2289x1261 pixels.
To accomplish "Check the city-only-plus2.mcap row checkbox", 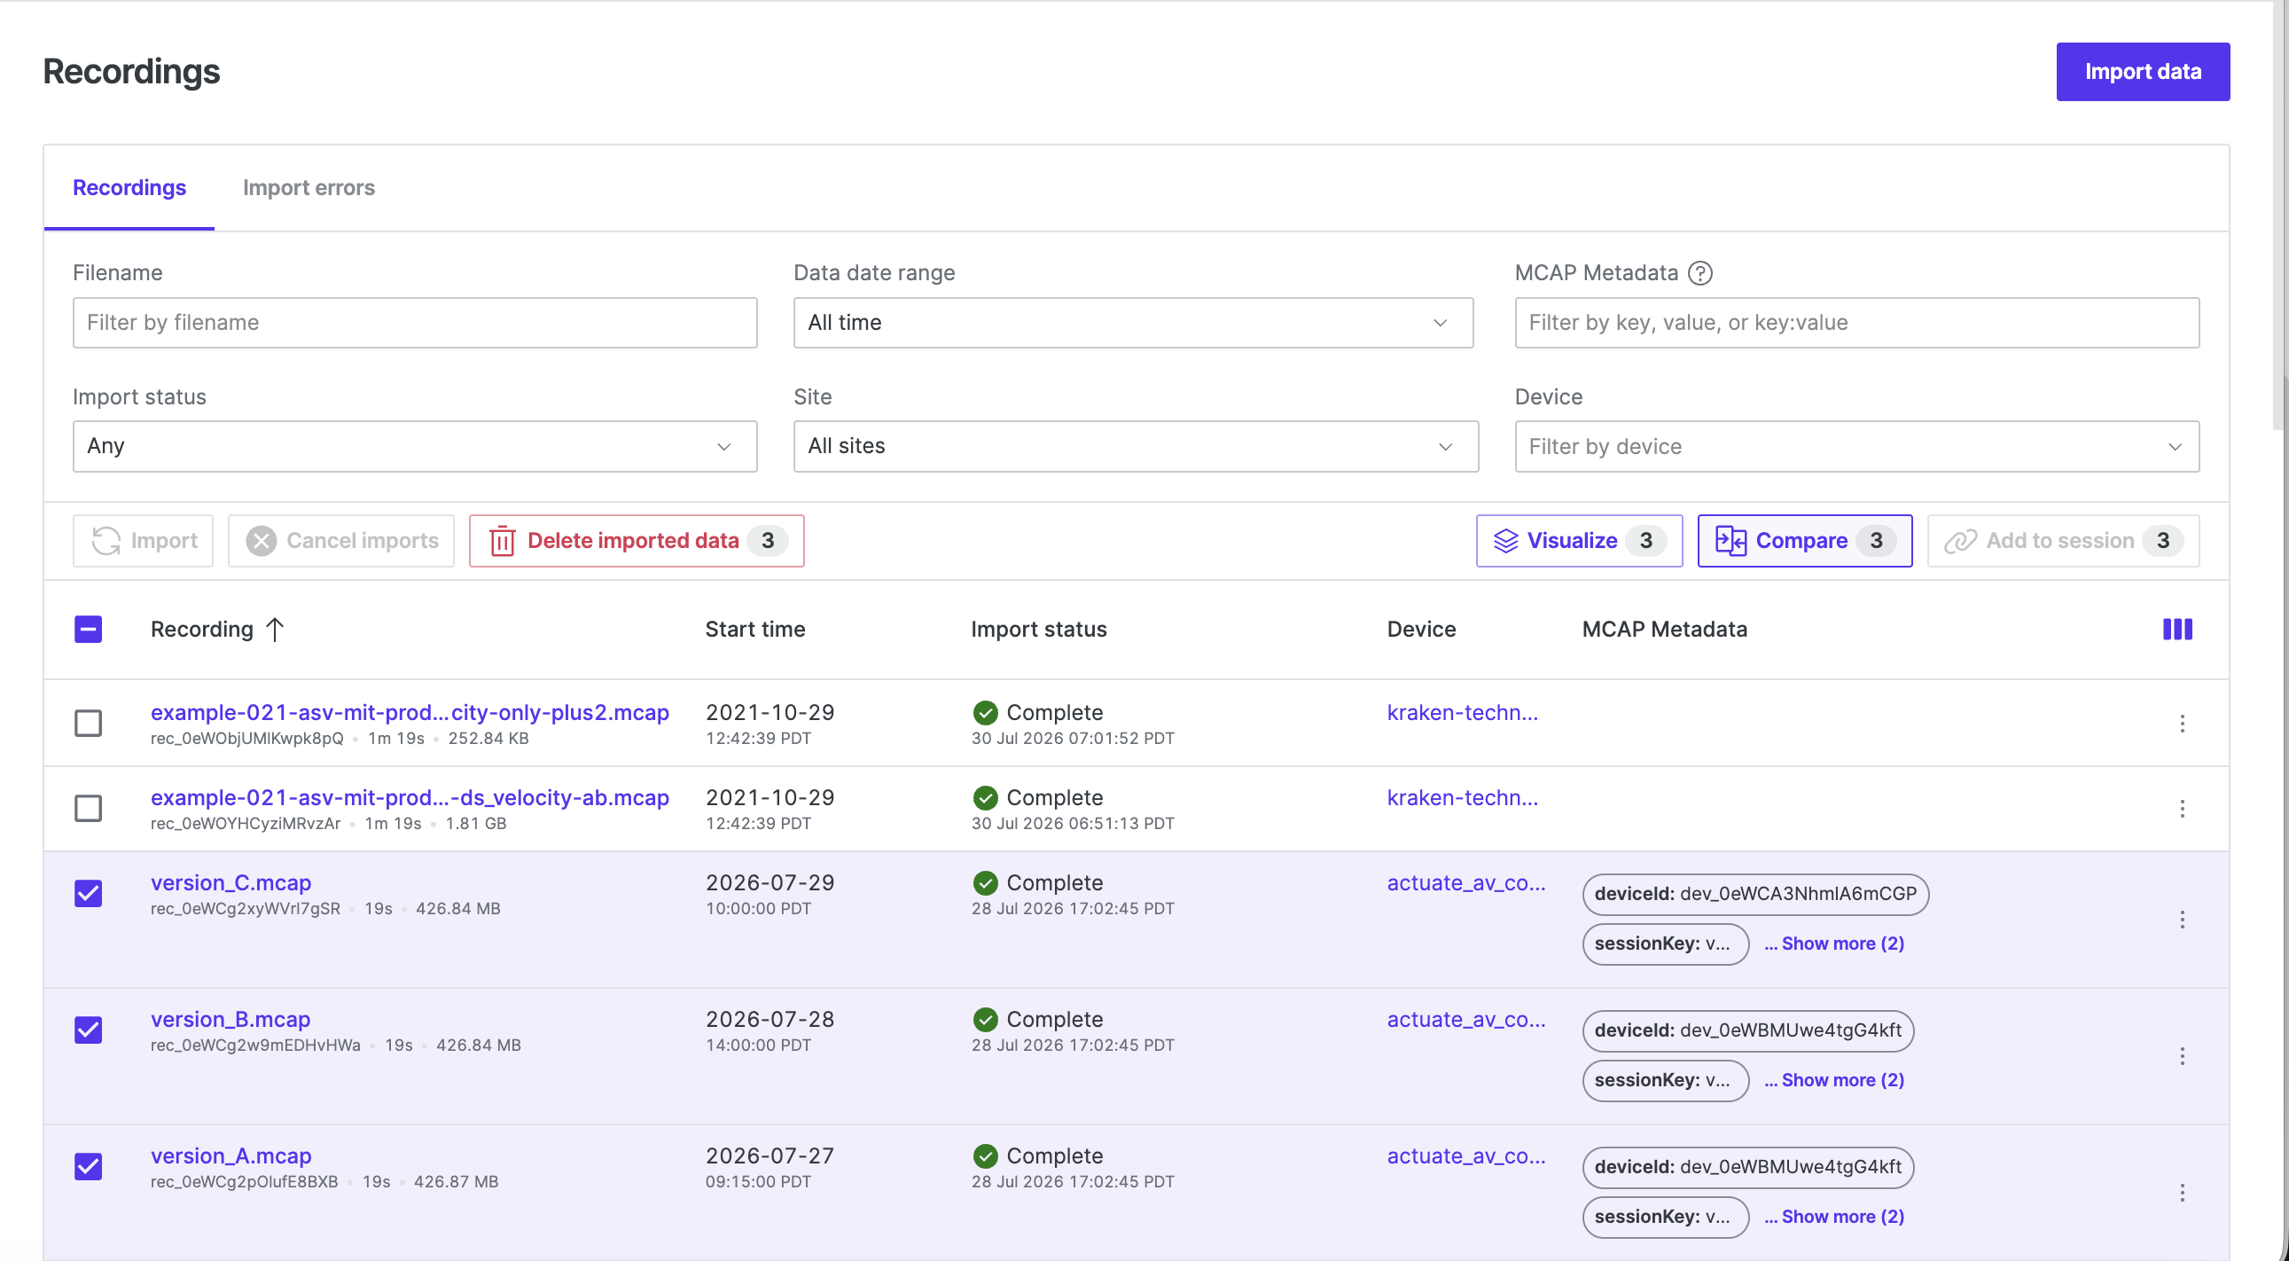I will pyautogui.click(x=88, y=724).
